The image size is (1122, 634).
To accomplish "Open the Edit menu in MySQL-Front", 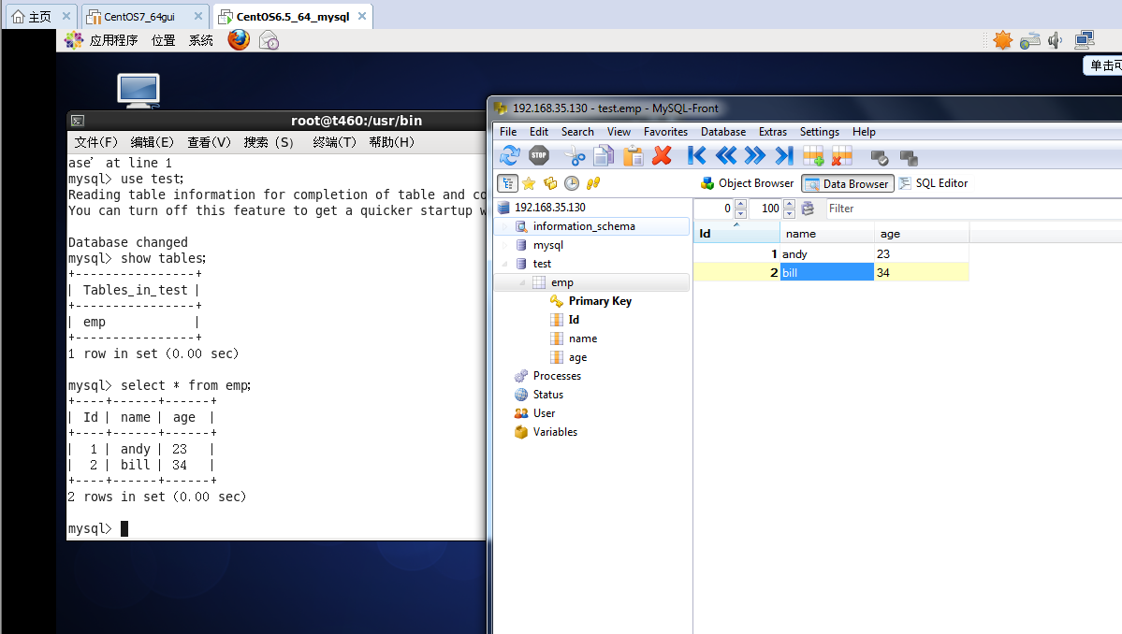I will [x=539, y=132].
